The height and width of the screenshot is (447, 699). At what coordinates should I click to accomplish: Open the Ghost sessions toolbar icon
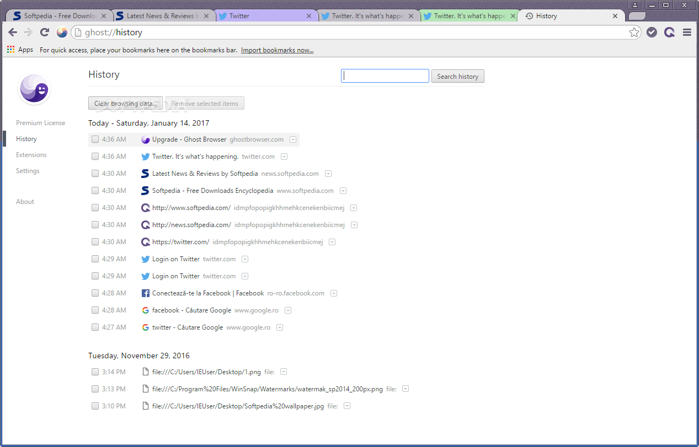pyautogui.click(x=669, y=33)
